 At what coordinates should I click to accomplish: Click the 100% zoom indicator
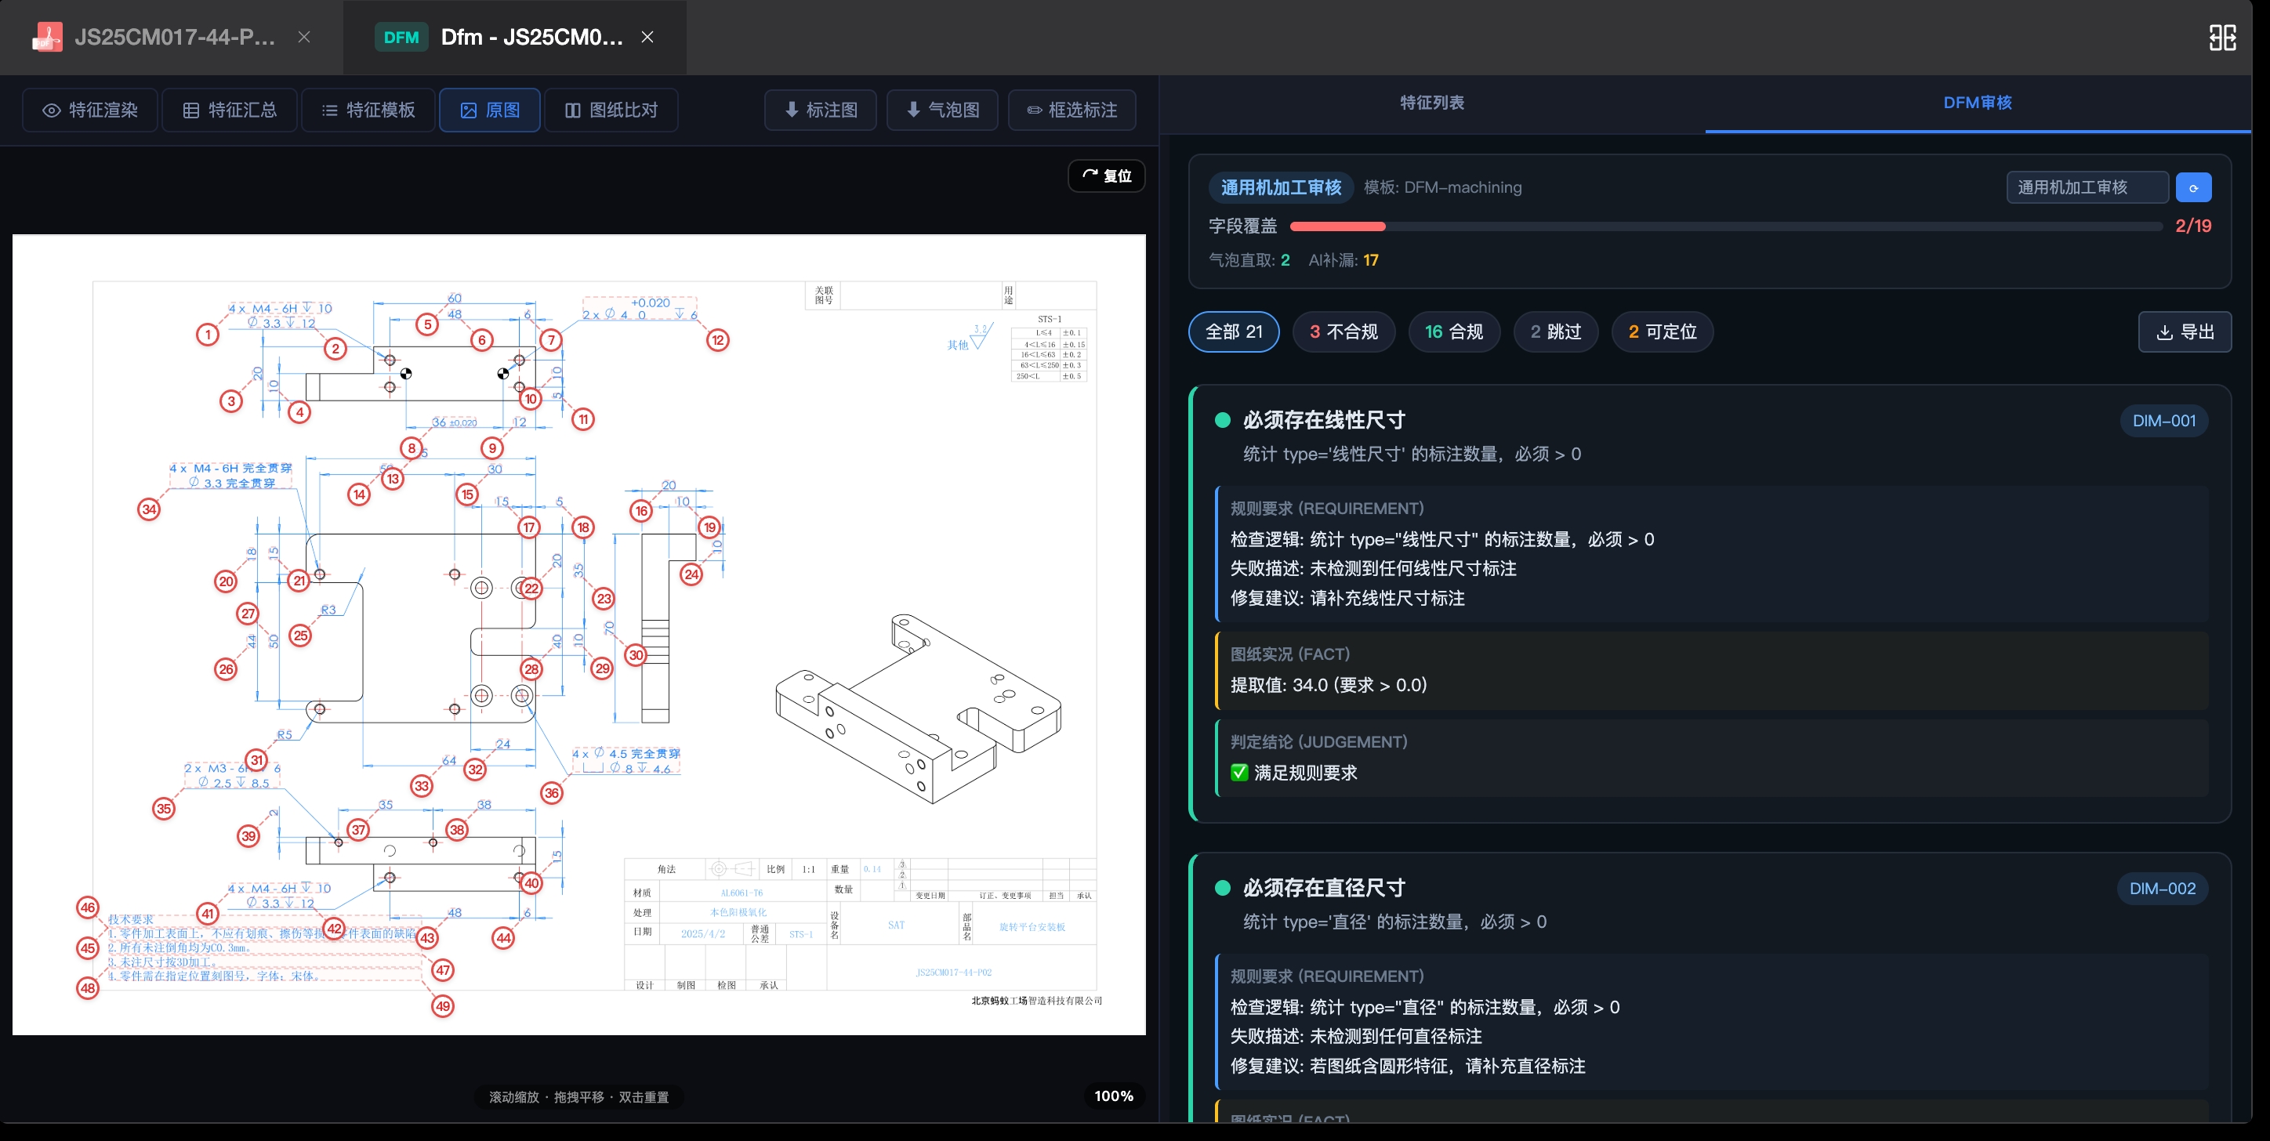pos(1114,1096)
